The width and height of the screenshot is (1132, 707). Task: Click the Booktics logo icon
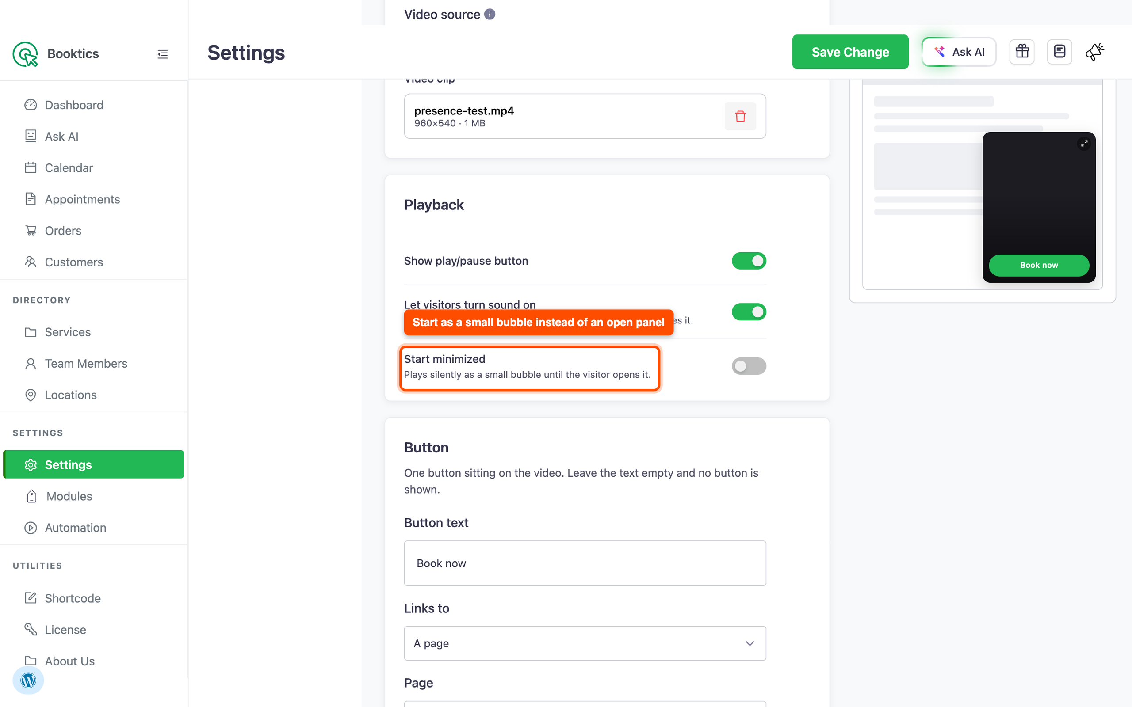[x=25, y=54]
